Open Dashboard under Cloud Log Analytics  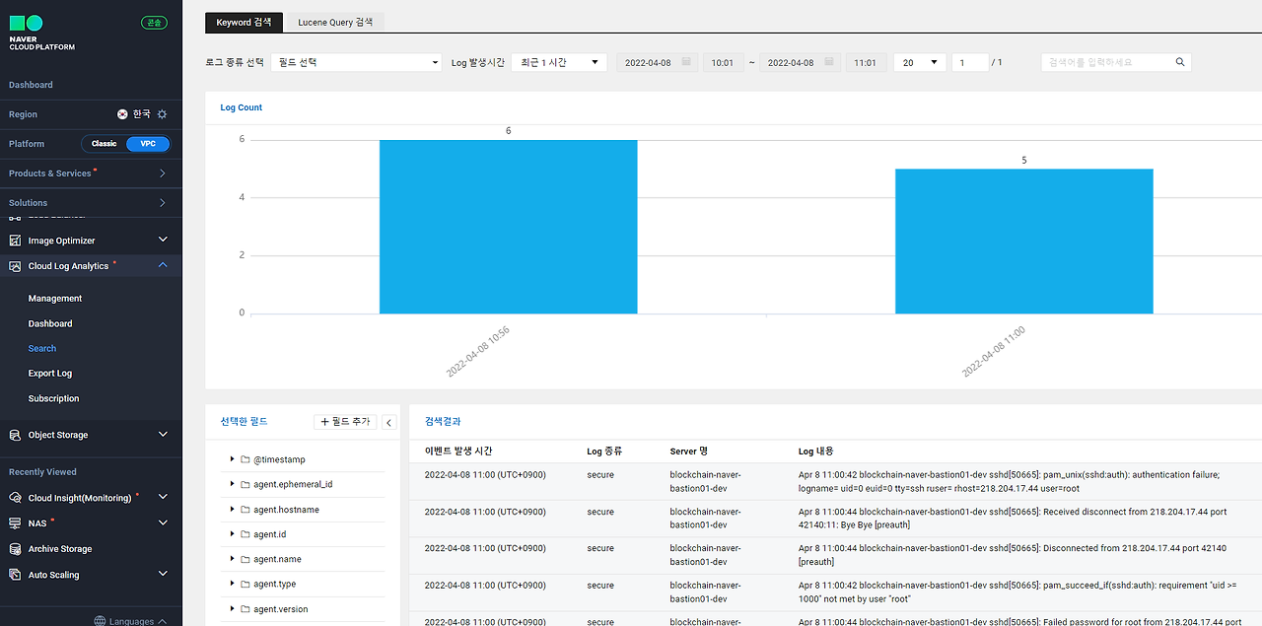click(x=50, y=324)
